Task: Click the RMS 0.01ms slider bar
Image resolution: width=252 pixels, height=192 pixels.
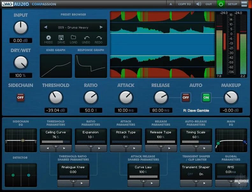Action: pos(231,177)
